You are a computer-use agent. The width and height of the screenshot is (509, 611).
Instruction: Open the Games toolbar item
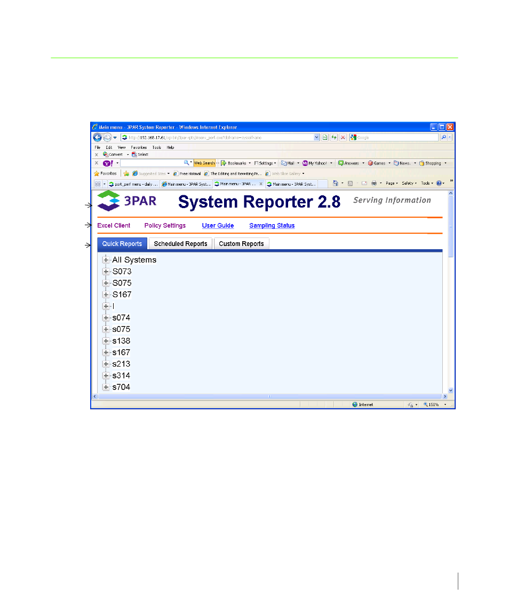(379, 163)
